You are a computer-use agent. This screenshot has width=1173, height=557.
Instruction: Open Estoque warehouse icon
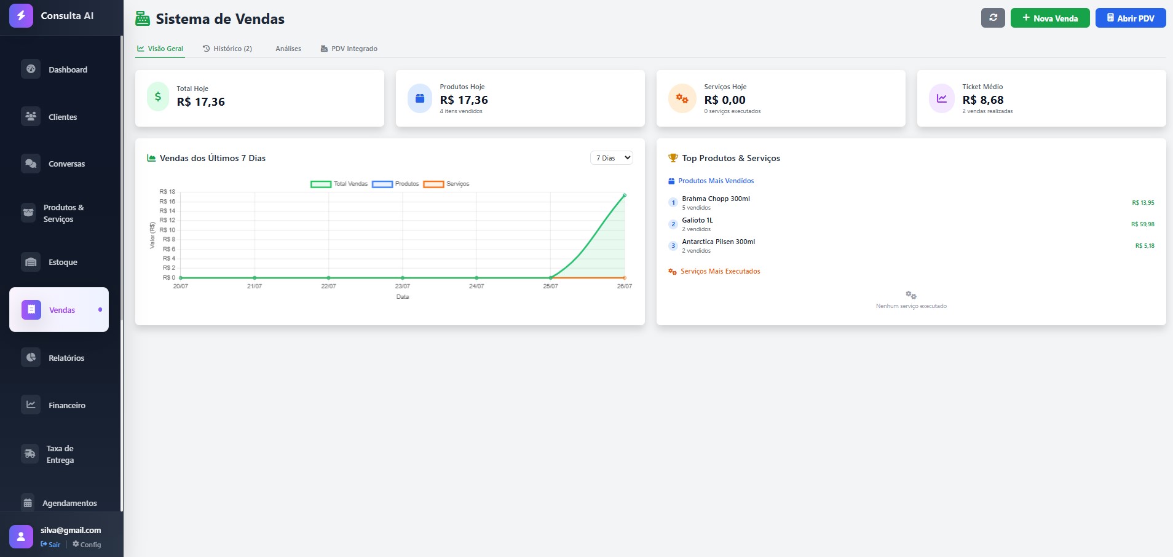tap(31, 262)
